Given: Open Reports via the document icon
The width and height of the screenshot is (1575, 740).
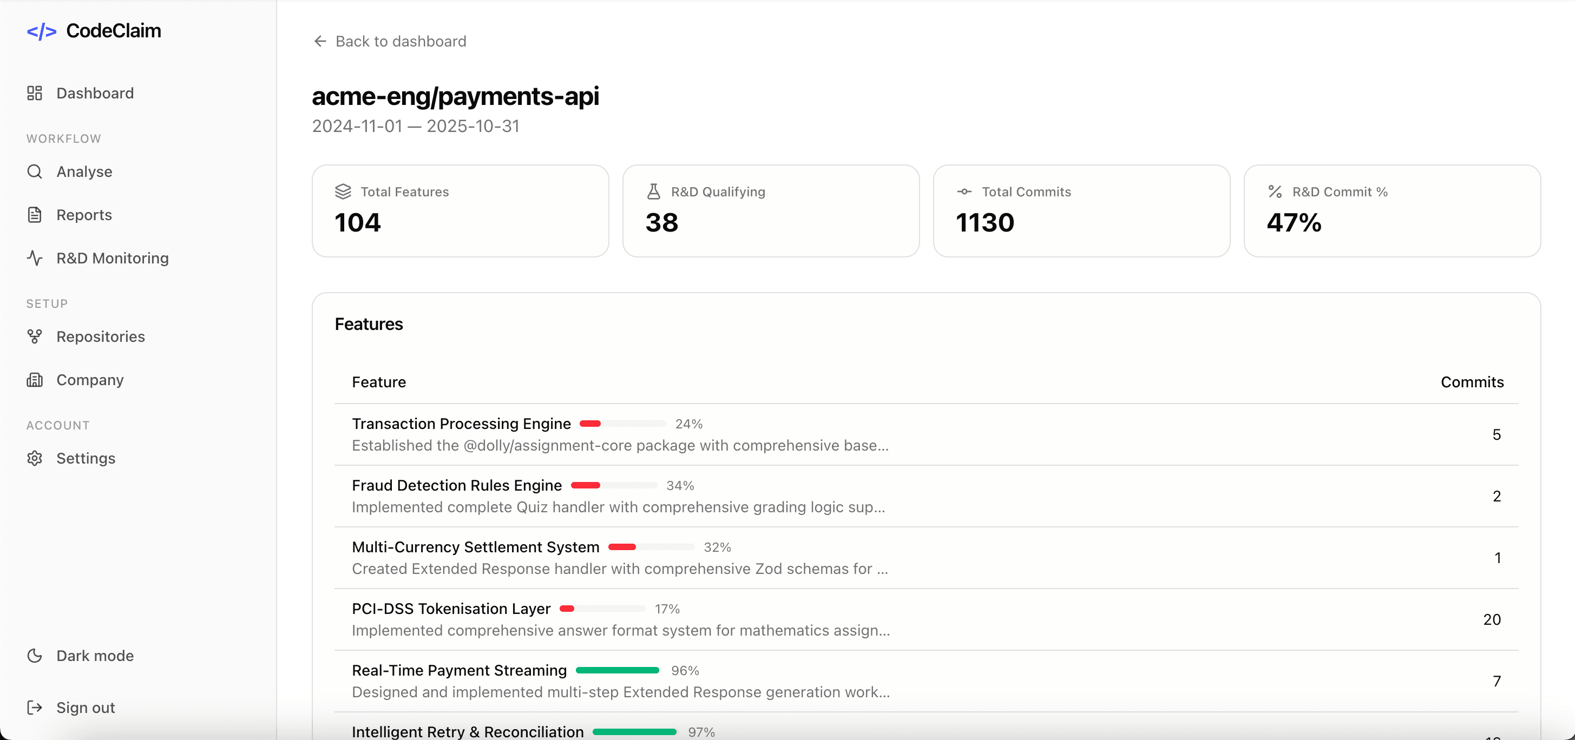Looking at the screenshot, I should pyautogui.click(x=35, y=215).
